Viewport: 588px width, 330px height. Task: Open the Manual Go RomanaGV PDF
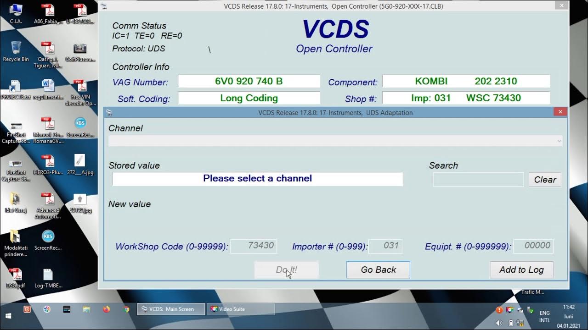[x=48, y=130]
